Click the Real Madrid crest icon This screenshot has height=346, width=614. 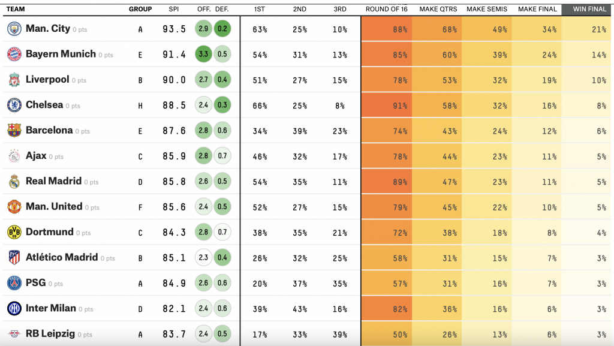[14, 181]
